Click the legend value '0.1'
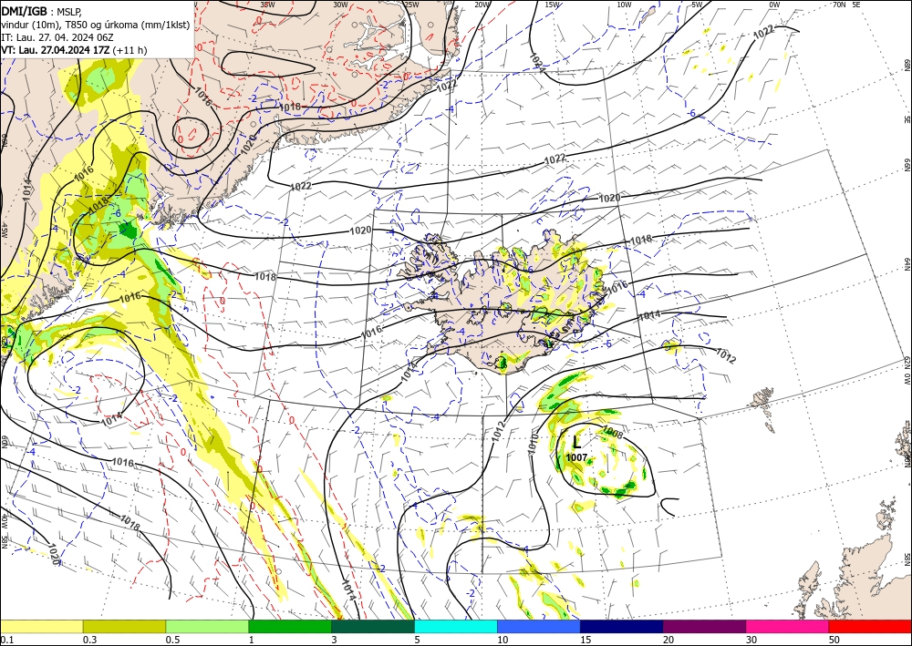The width and height of the screenshot is (912, 646). (x=6, y=640)
